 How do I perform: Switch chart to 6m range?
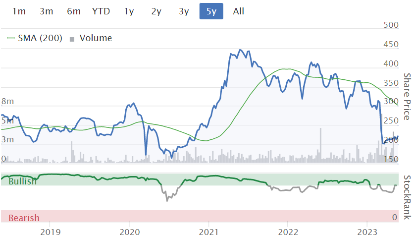point(74,11)
